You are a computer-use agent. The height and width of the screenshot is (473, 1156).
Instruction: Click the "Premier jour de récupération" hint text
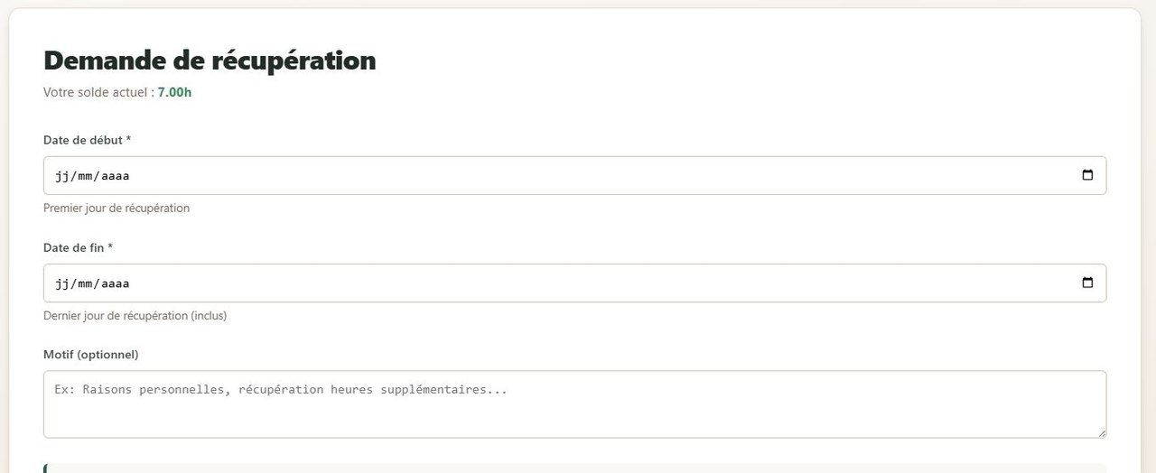[117, 208]
